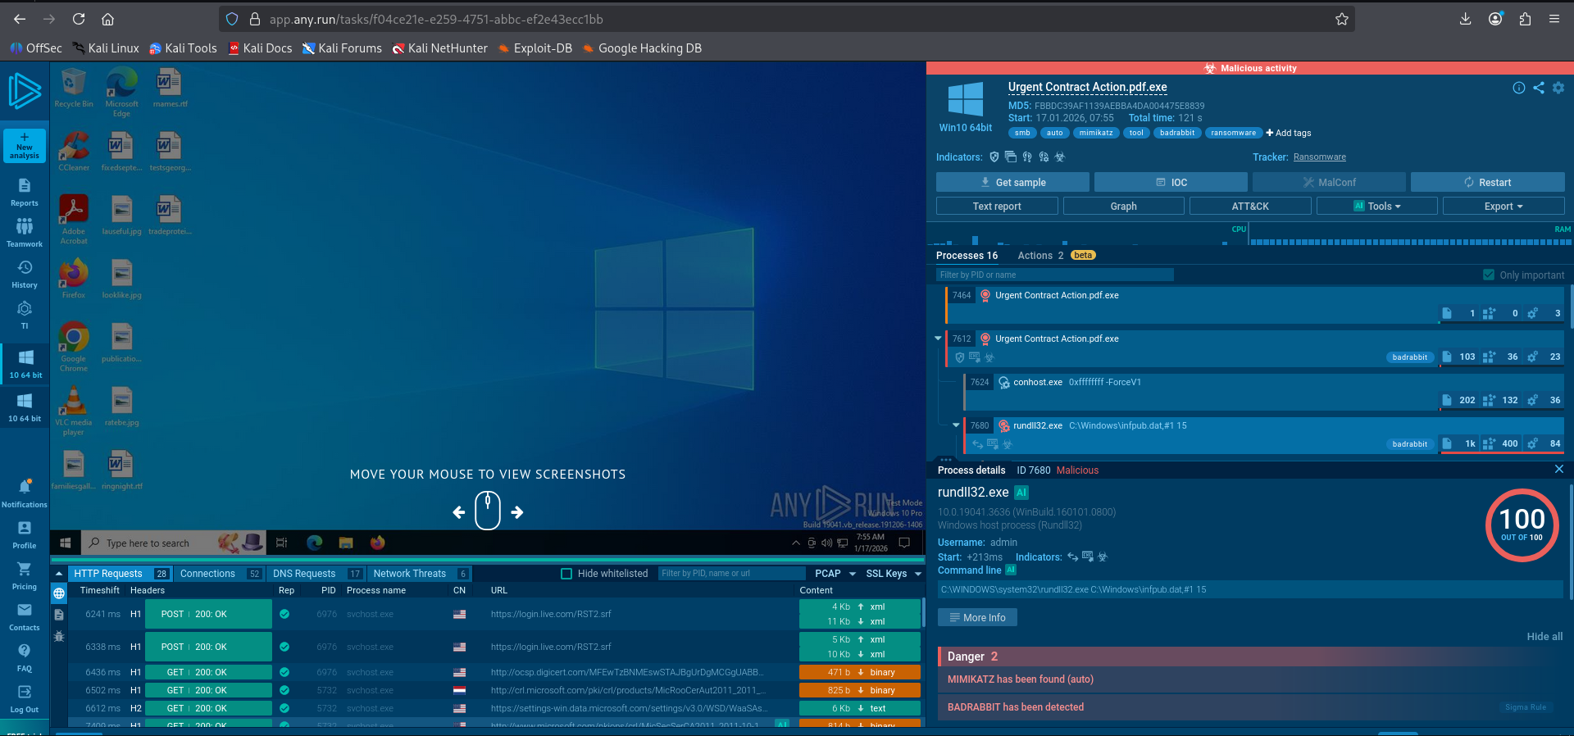Click the BADRABBIT has been detected row

point(1251,706)
